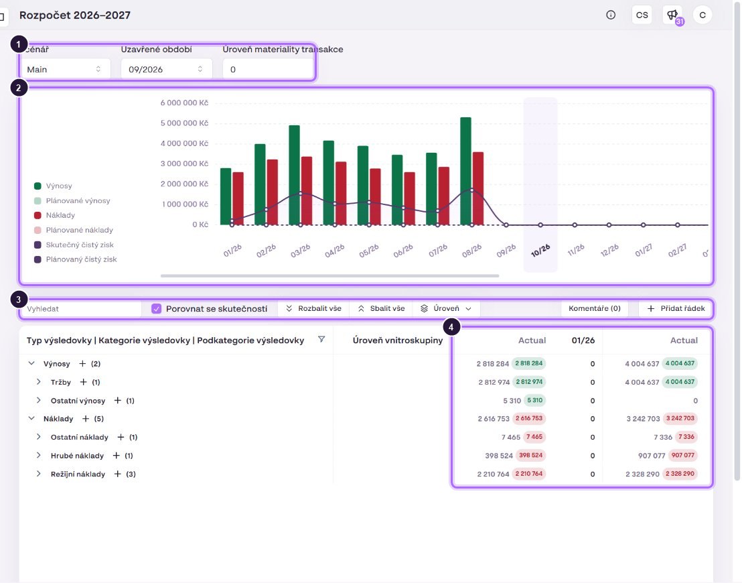The width and height of the screenshot is (742, 583).
Task: Open the scenario dropdown showing Main
Action: click(64, 70)
